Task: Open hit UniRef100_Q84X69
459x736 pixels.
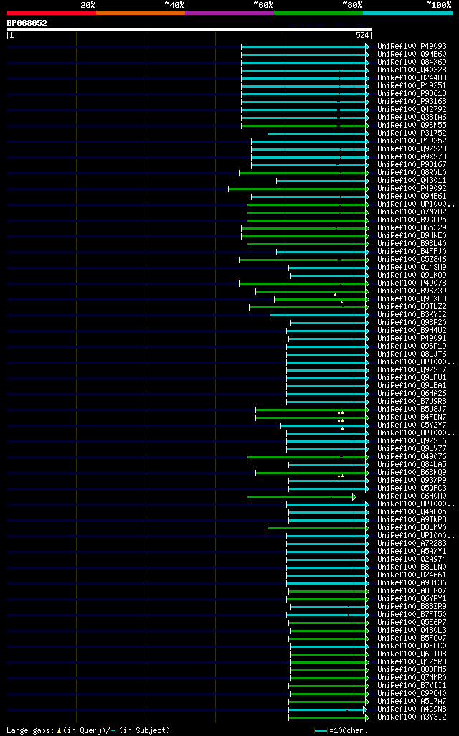Action: (412, 62)
